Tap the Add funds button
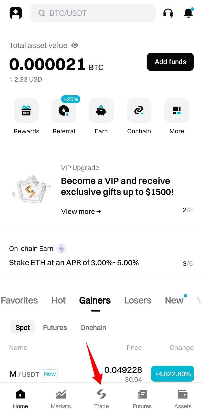This screenshot has height=420, width=203. 170,62
